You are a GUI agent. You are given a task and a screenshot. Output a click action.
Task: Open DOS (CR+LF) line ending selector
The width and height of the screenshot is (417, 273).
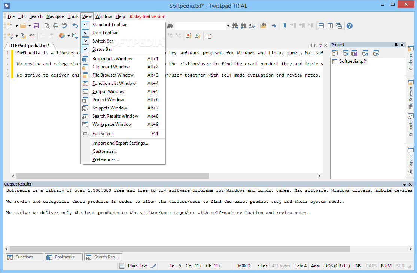click(x=337, y=266)
